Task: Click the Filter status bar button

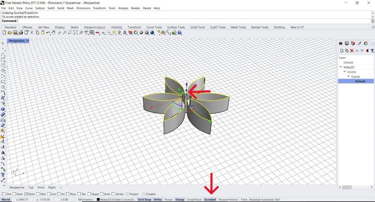Action: (x=244, y=199)
